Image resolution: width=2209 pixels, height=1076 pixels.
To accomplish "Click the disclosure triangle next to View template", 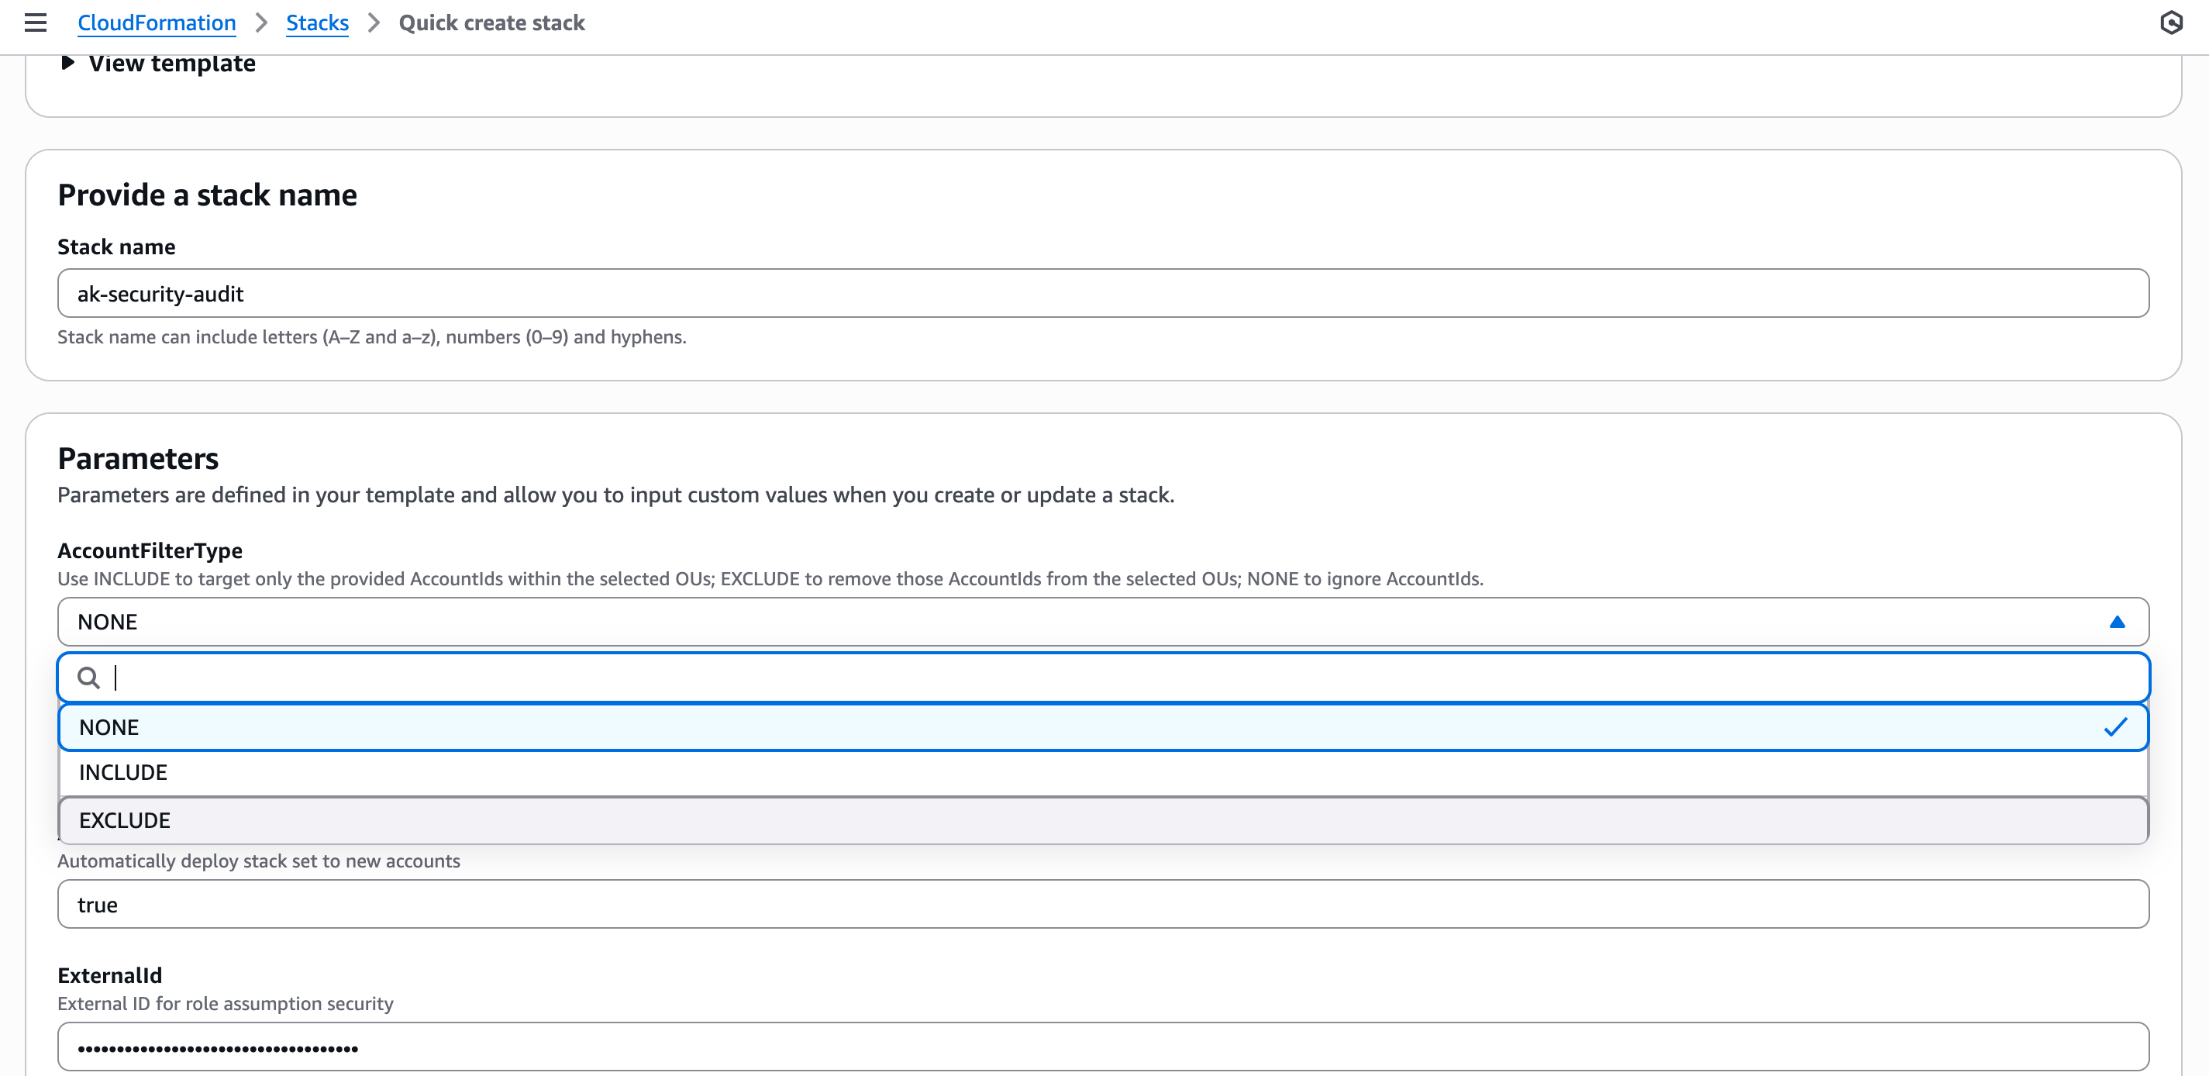I will pos(66,62).
